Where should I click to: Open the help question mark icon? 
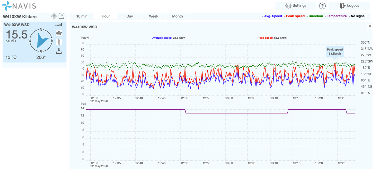click(x=323, y=6)
